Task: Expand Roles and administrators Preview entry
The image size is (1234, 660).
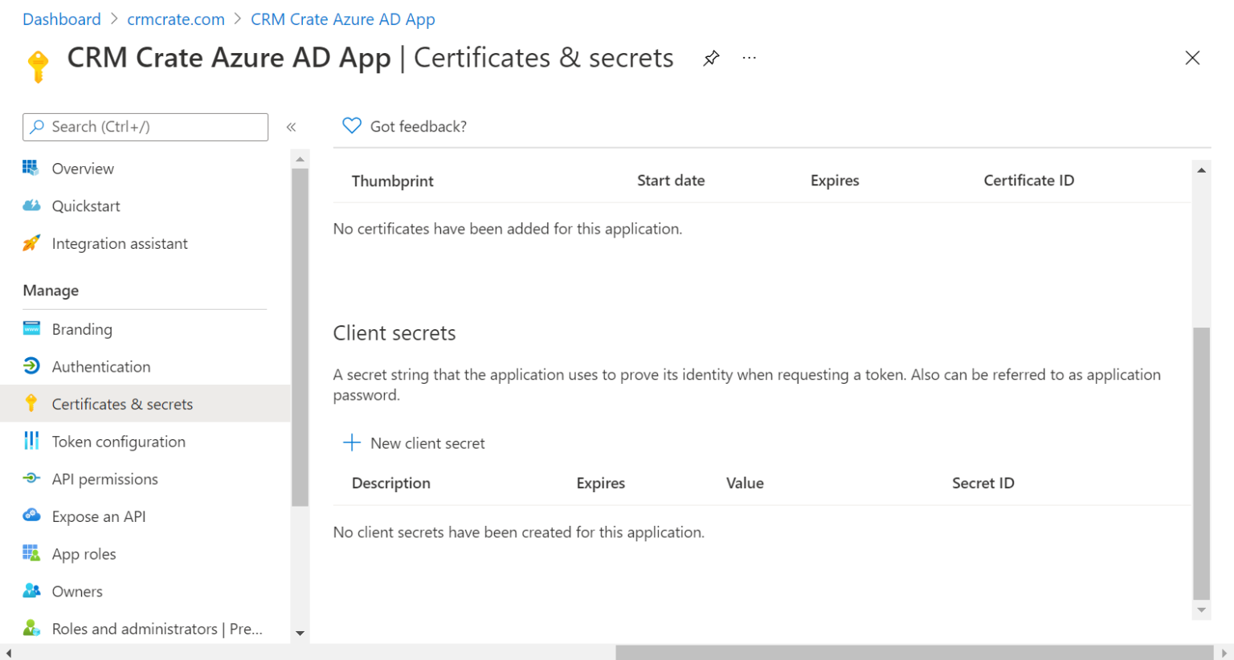Action: coord(157,629)
